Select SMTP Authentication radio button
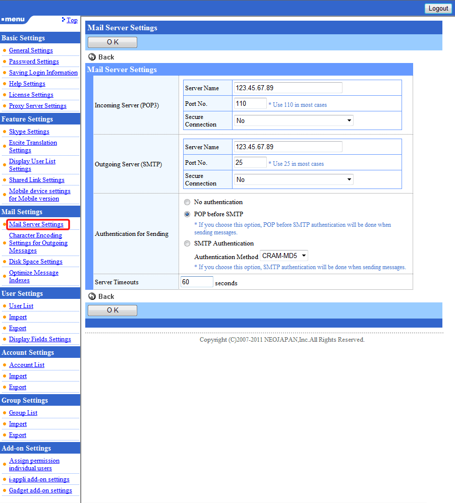This screenshot has width=455, height=503. coord(187,243)
